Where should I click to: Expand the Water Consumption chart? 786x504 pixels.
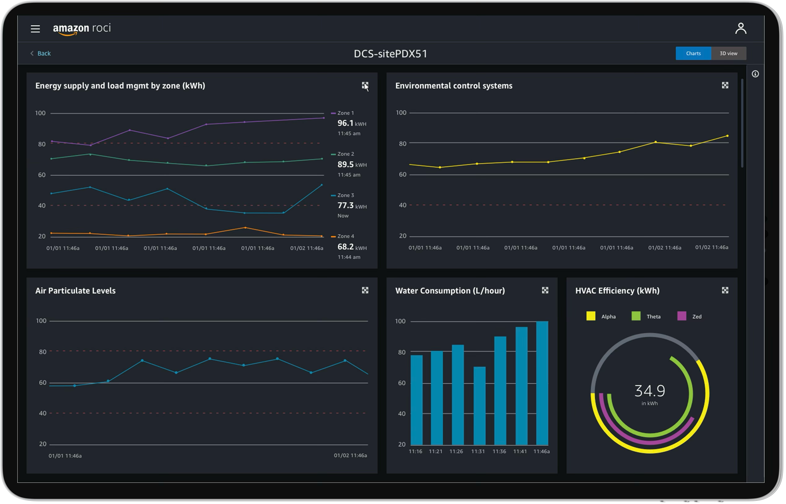pyautogui.click(x=545, y=290)
